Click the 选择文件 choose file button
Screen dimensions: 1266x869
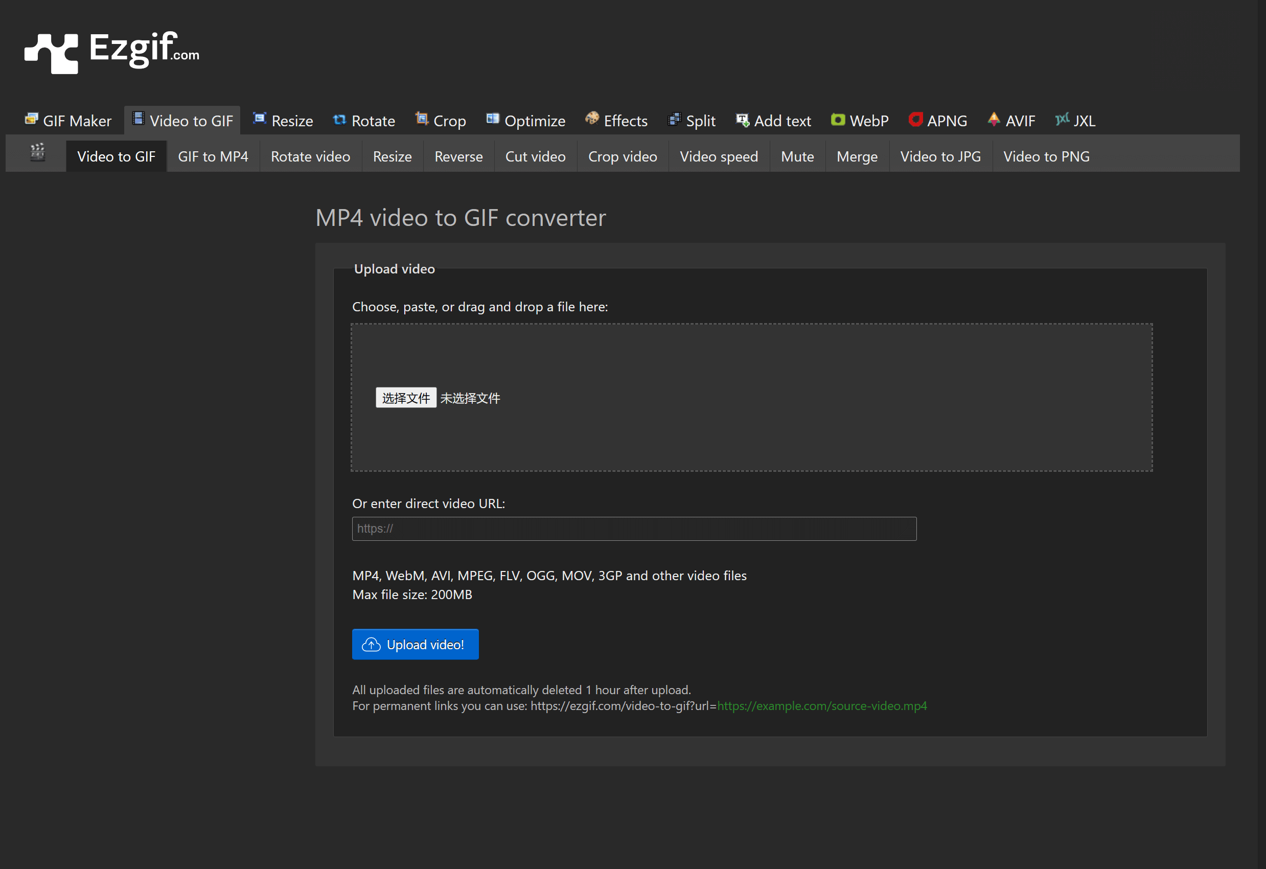click(x=406, y=398)
